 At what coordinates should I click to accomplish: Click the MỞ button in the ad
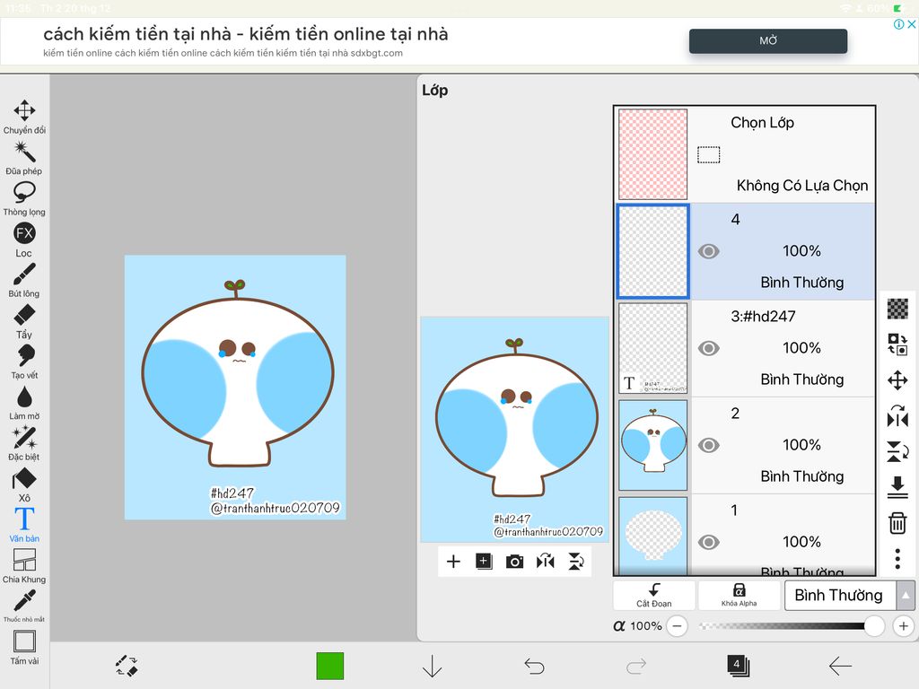click(x=768, y=41)
